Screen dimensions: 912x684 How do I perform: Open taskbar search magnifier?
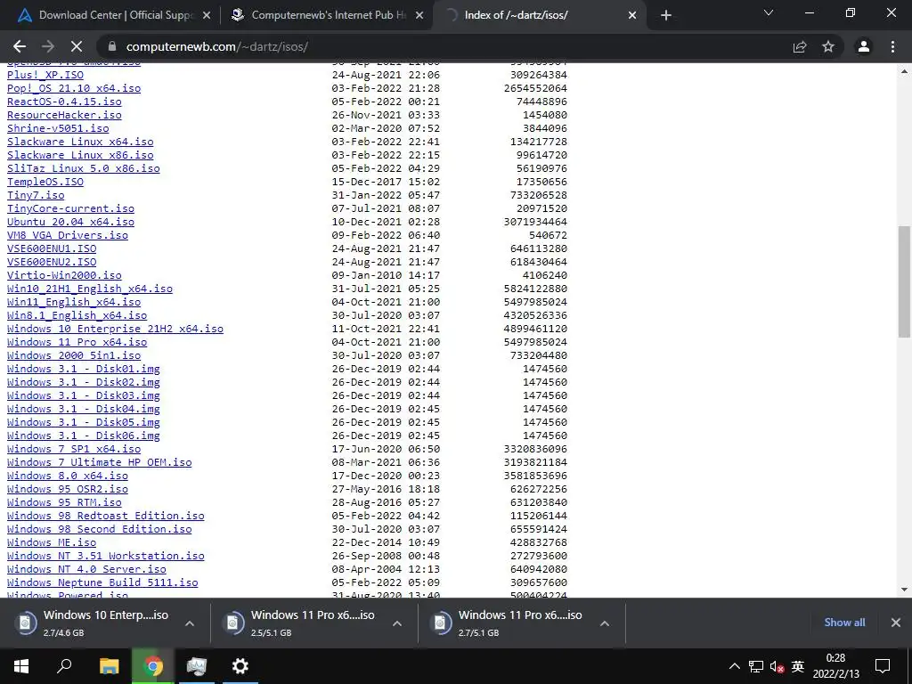pyautogui.click(x=64, y=665)
